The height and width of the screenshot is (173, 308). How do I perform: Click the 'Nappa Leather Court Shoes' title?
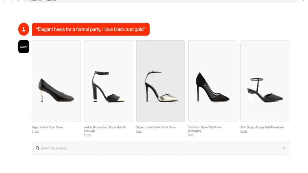click(47, 127)
